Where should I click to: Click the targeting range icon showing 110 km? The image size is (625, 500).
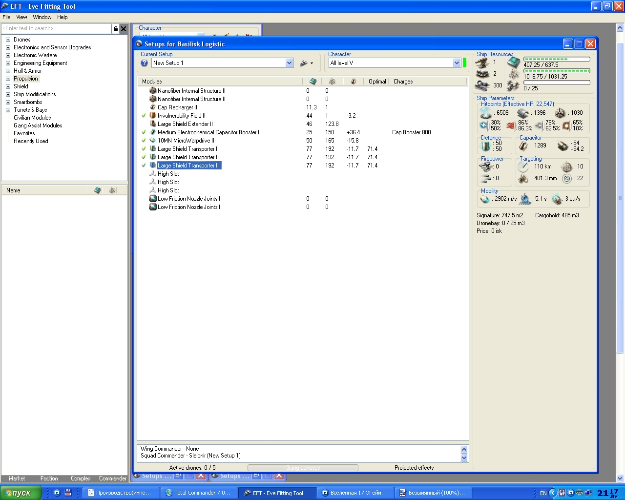click(x=523, y=167)
